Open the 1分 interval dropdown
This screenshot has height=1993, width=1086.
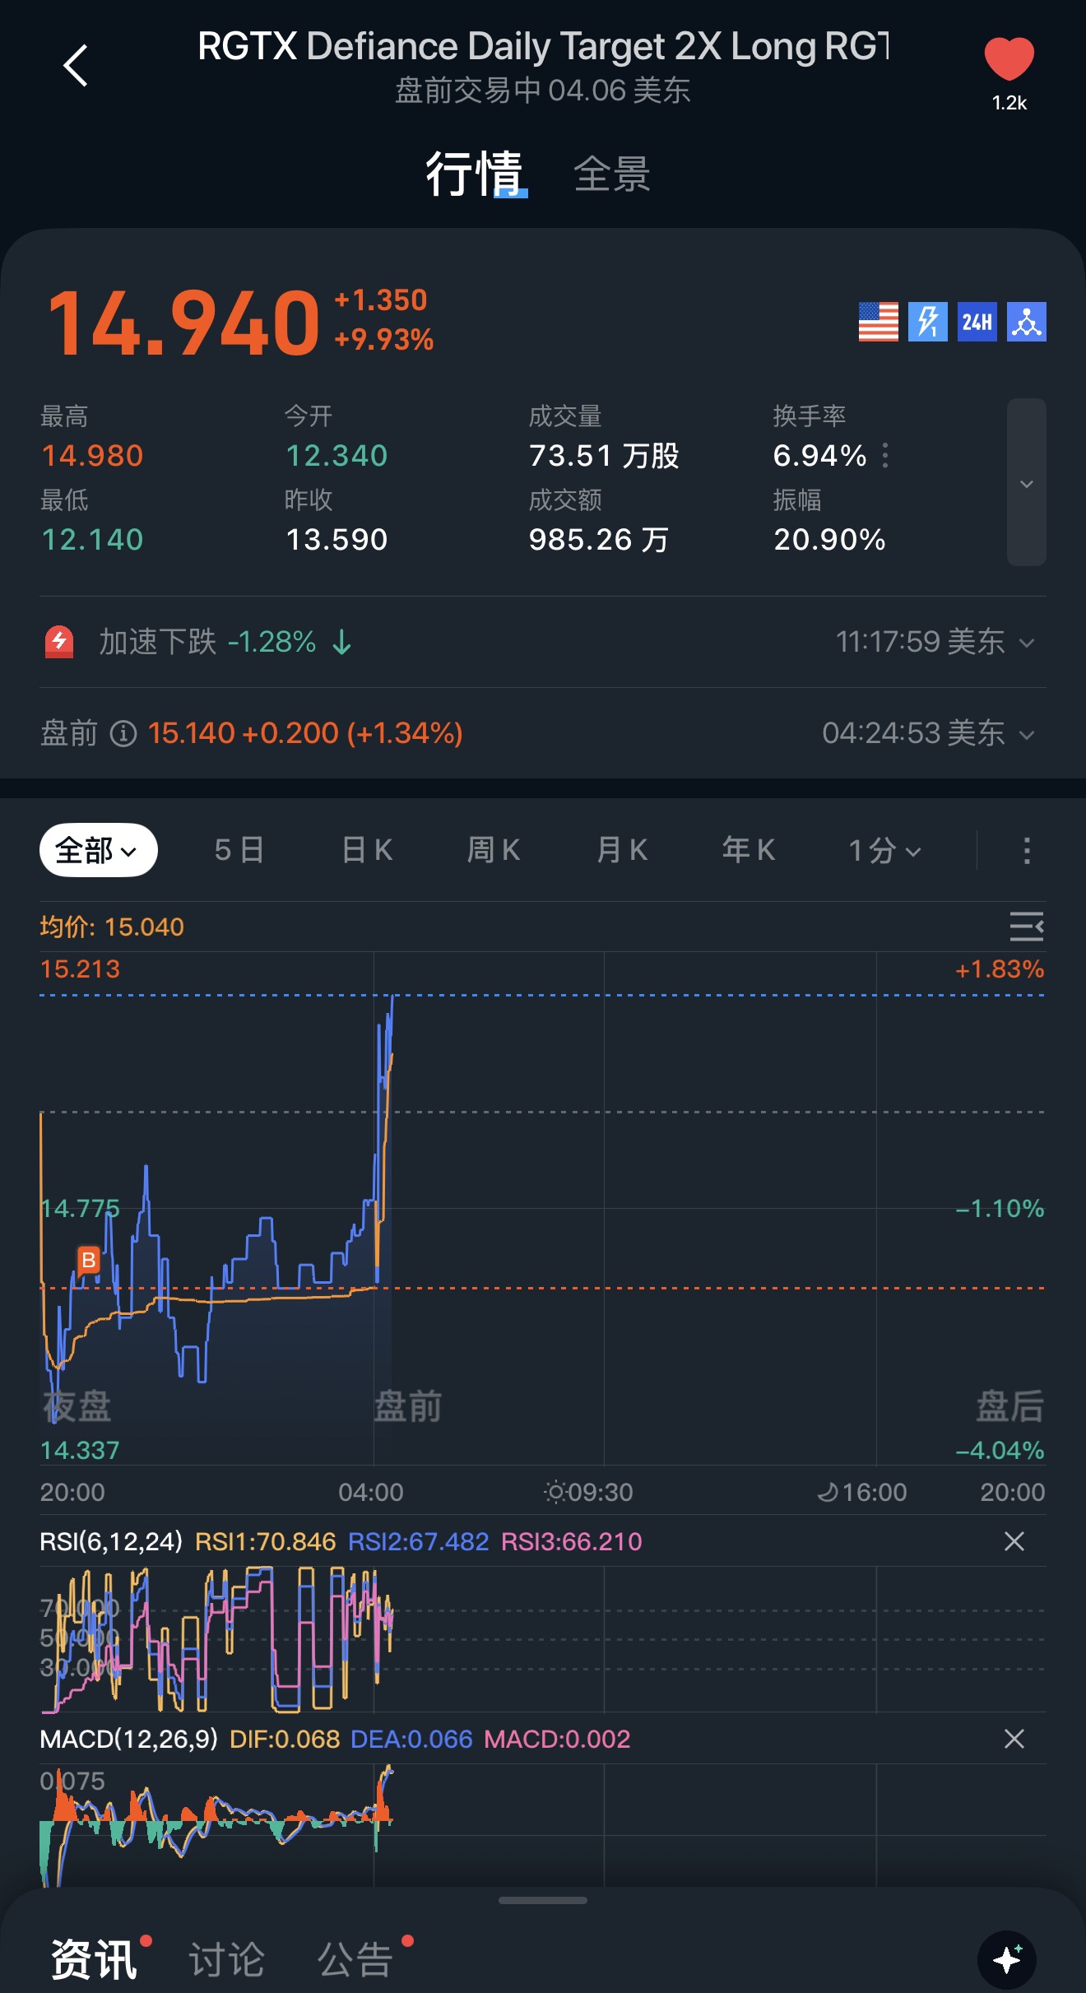884,850
